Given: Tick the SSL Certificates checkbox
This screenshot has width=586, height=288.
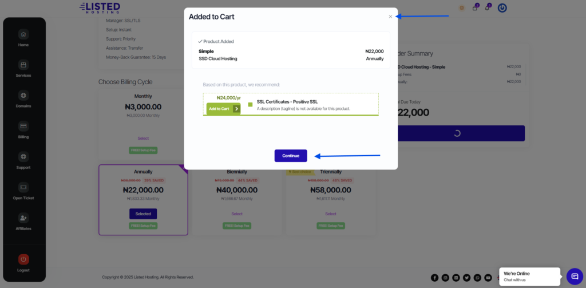Looking at the screenshot, I should [x=250, y=105].
